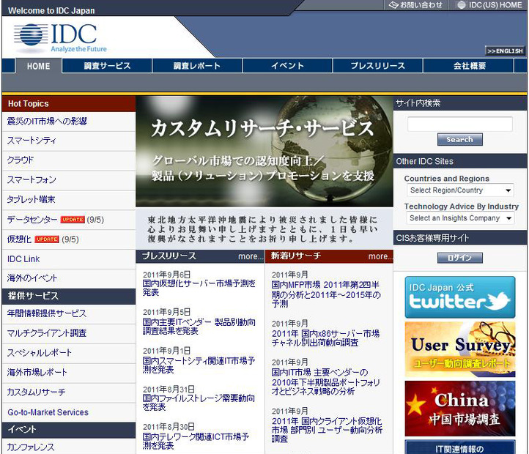Viewport: 529px width, 454px height.
Task: Open the 会社概要 menu tab
Action: (469, 66)
